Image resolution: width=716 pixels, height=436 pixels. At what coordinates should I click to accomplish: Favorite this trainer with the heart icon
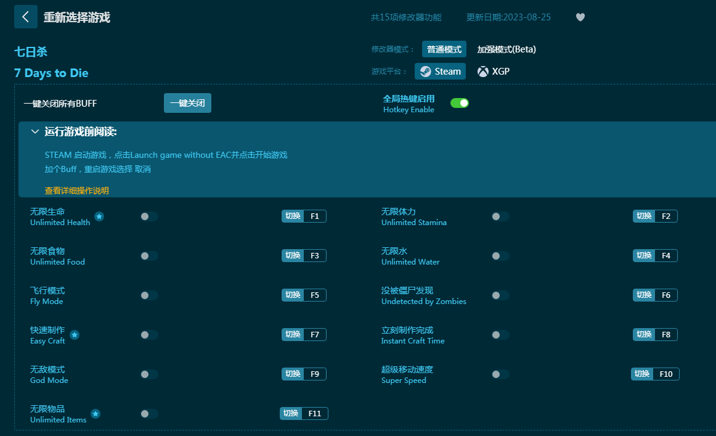pyautogui.click(x=580, y=17)
